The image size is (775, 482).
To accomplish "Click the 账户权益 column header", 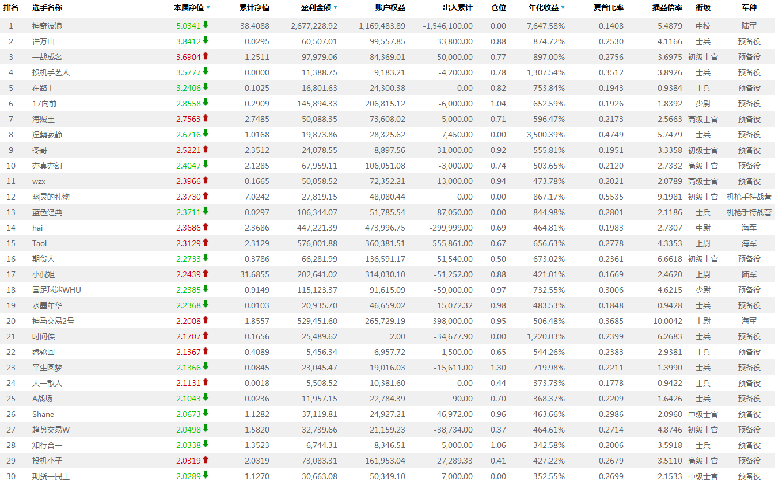I will click(x=390, y=8).
